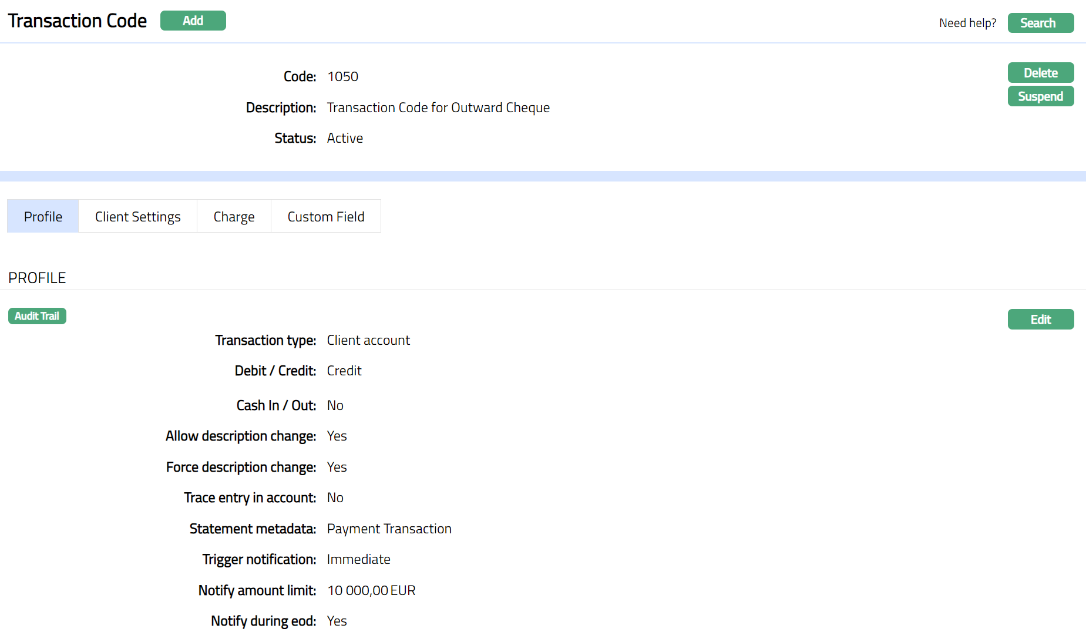This screenshot has height=642, width=1086.
Task: Click the Client account transaction type value
Action: (368, 340)
